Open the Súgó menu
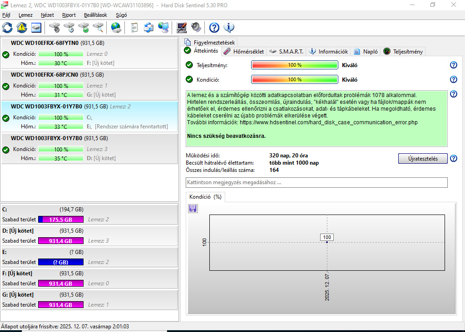The width and height of the screenshot is (465, 332). [x=121, y=15]
